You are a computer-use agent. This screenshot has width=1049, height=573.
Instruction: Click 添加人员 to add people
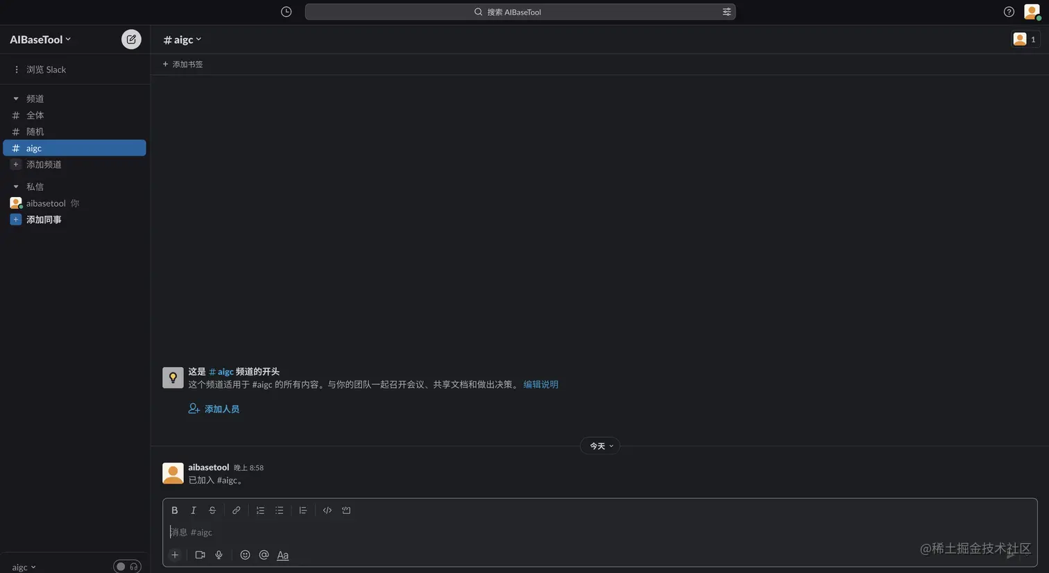[x=214, y=409]
